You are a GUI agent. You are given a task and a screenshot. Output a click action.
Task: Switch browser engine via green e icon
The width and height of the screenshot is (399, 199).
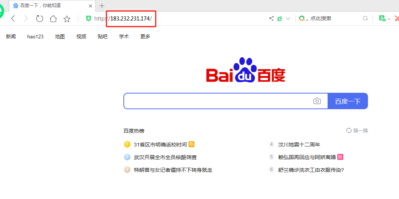(280, 19)
